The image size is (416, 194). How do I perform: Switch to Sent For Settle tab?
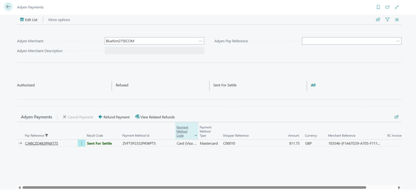(x=225, y=85)
